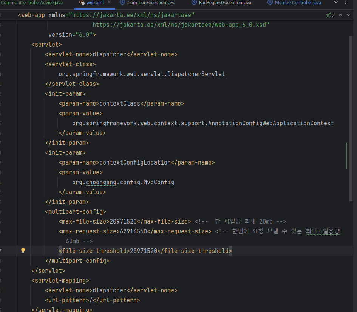357x312 pixels.
Task: Click the url-pattern line
Action: coord(93,300)
